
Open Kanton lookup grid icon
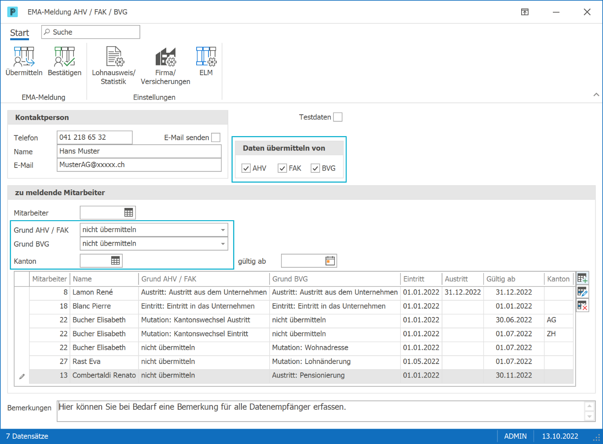(115, 261)
